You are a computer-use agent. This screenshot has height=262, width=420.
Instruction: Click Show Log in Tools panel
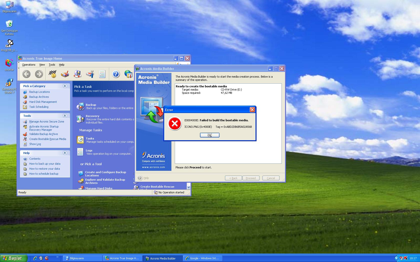(35, 144)
